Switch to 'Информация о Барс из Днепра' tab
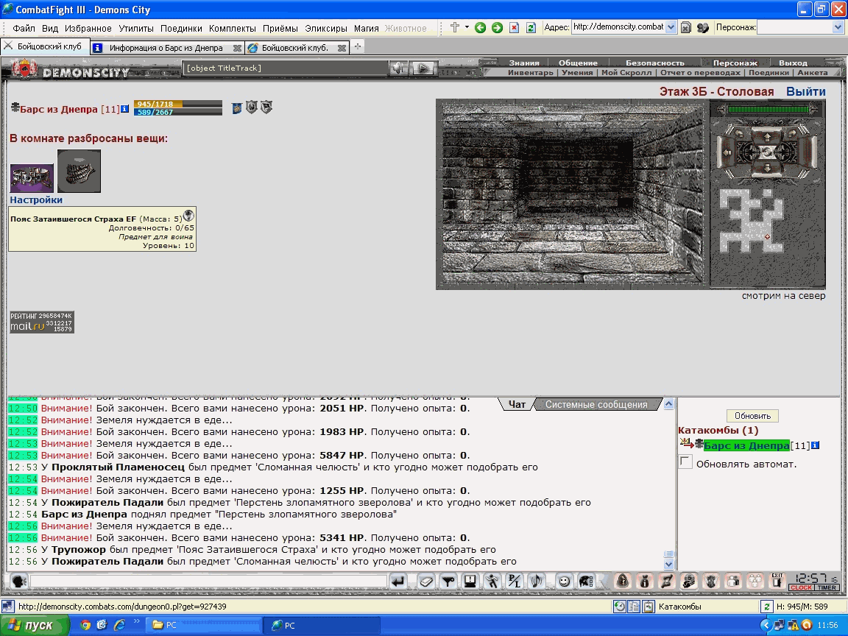The width and height of the screenshot is (848, 636). tap(166, 48)
